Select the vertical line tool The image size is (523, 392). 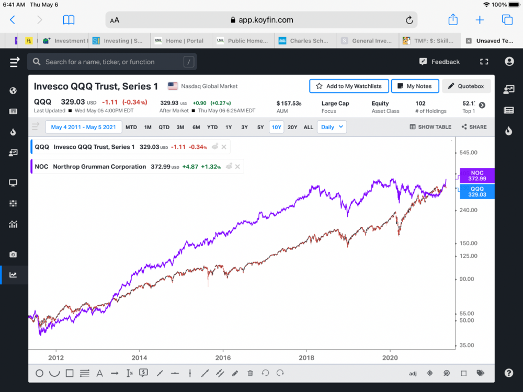pyautogui.click(x=190, y=373)
